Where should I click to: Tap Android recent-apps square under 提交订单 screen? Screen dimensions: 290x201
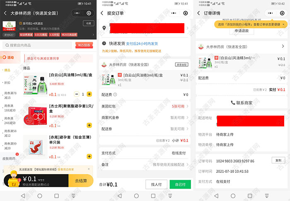[x=153, y=196]
